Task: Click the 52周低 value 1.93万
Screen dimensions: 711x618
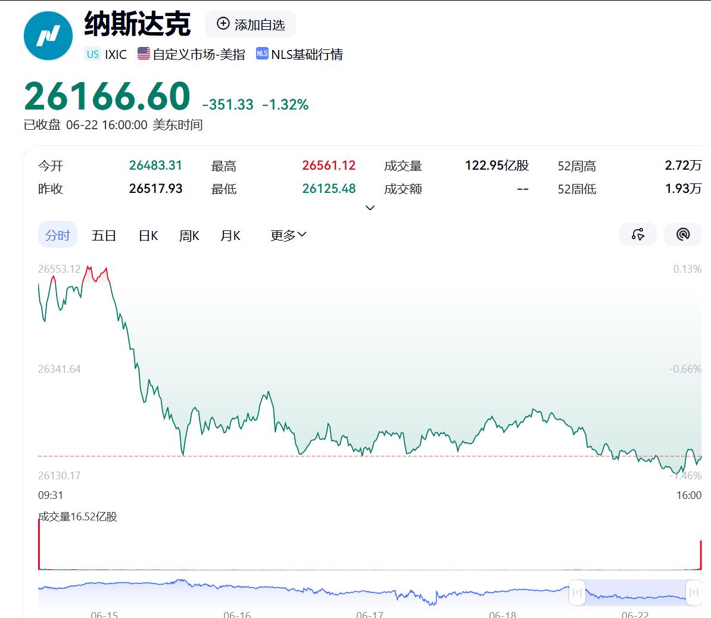Action: pyautogui.click(x=684, y=189)
